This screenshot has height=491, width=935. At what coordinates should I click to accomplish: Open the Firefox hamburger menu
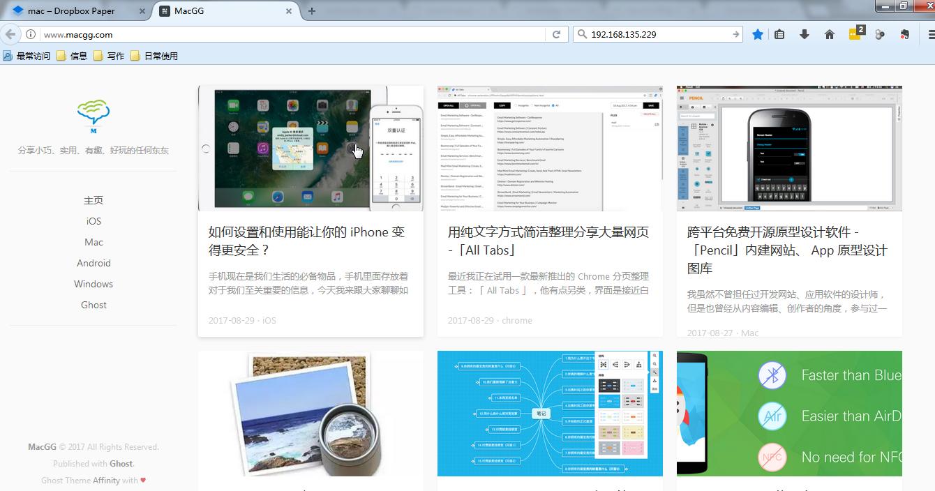coord(929,33)
